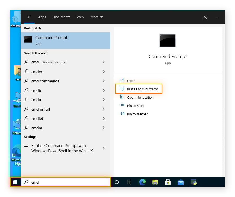
Task: Send feedback using the feedback icon
Action: tap(206, 17)
